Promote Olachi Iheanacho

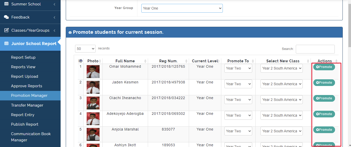pos(324,98)
